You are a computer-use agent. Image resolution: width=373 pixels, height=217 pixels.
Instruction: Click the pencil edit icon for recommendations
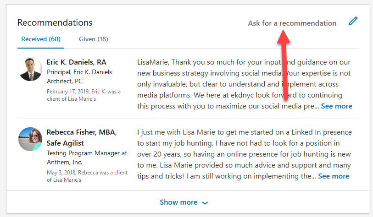point(353,21)
